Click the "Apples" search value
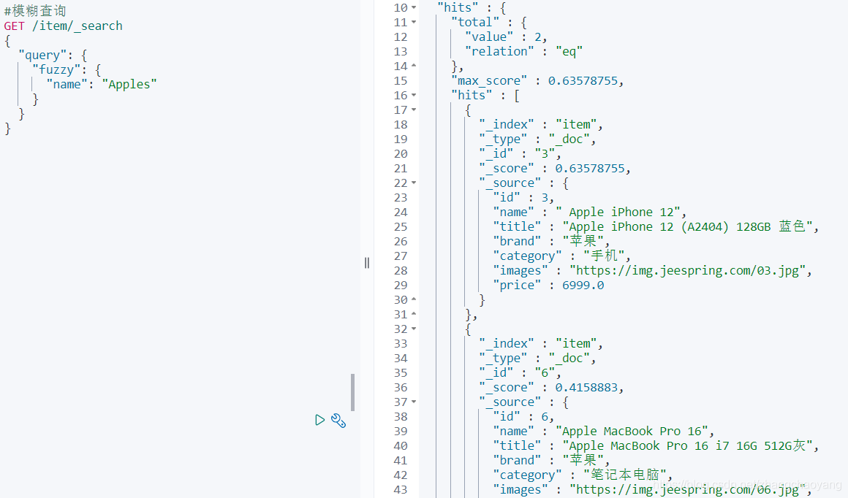The height and width of the screenshot is (498, 848). [x=129, y=84]
